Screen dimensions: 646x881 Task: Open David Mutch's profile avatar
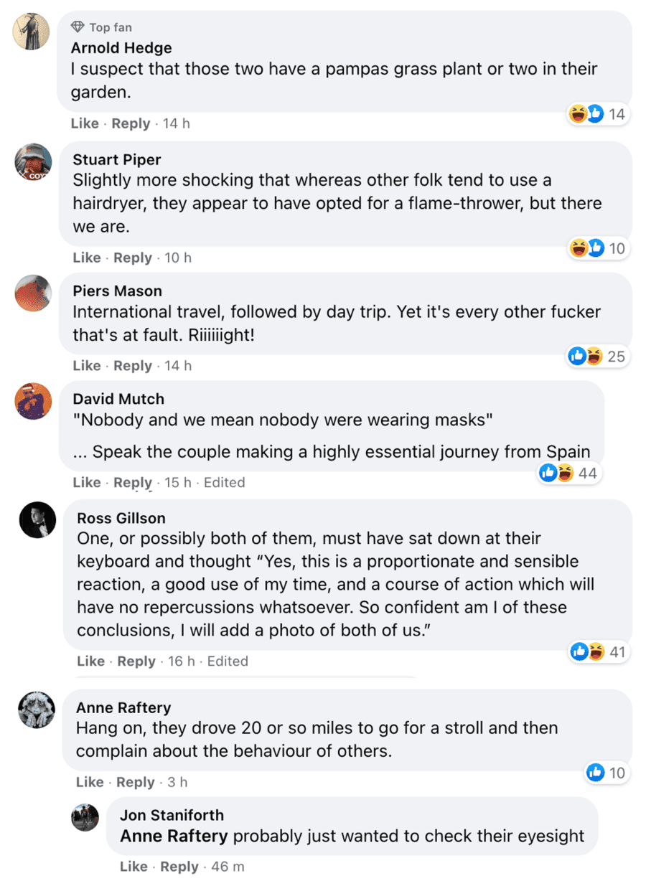pyautogui.click(x=33, y=401)
